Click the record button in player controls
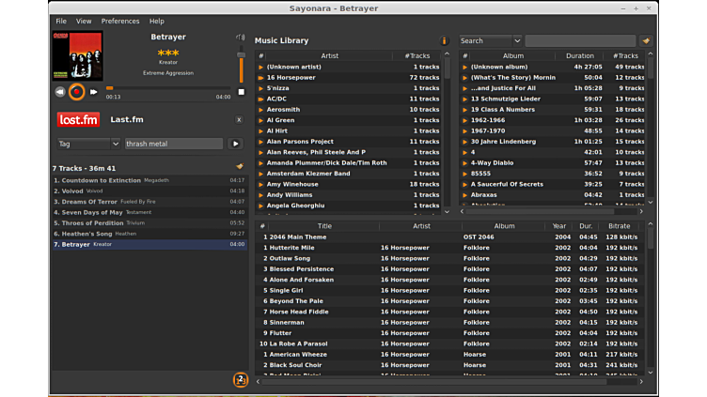Viewport: 707px width, 397px height. click(77, 92)
